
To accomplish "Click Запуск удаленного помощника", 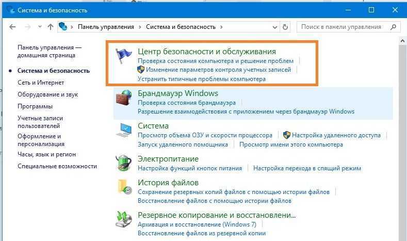I will (x=183, y=144).
